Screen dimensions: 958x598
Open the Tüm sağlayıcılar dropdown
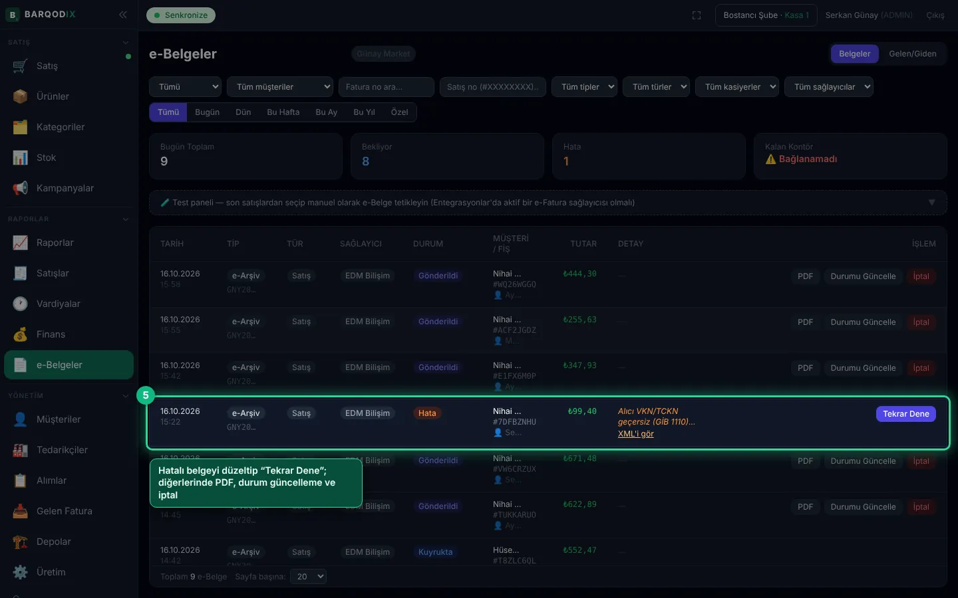coord(829,87)
